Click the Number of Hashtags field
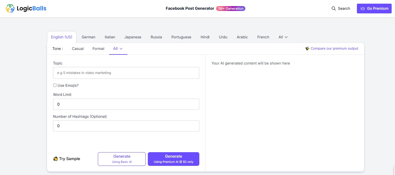Image resolution: width=395 pixels, height=175 pixels. pos(126,126)
